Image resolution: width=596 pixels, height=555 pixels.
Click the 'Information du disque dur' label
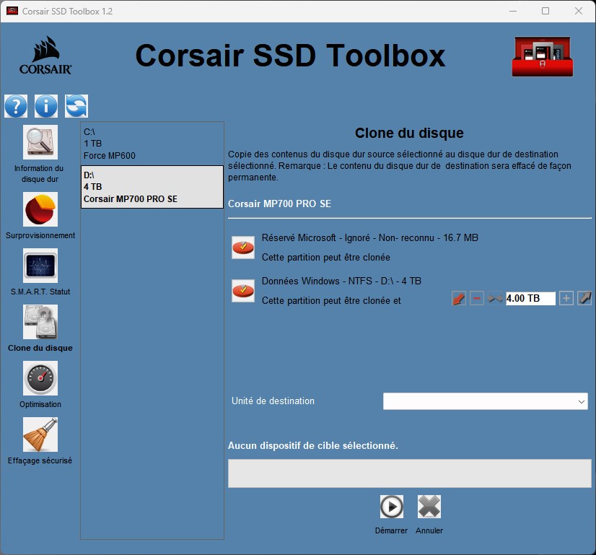(39, 174)
